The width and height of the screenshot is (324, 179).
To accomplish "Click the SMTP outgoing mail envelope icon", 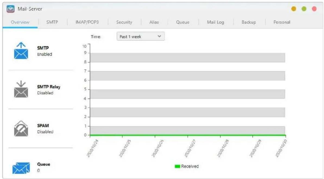I will coord(21,51).
